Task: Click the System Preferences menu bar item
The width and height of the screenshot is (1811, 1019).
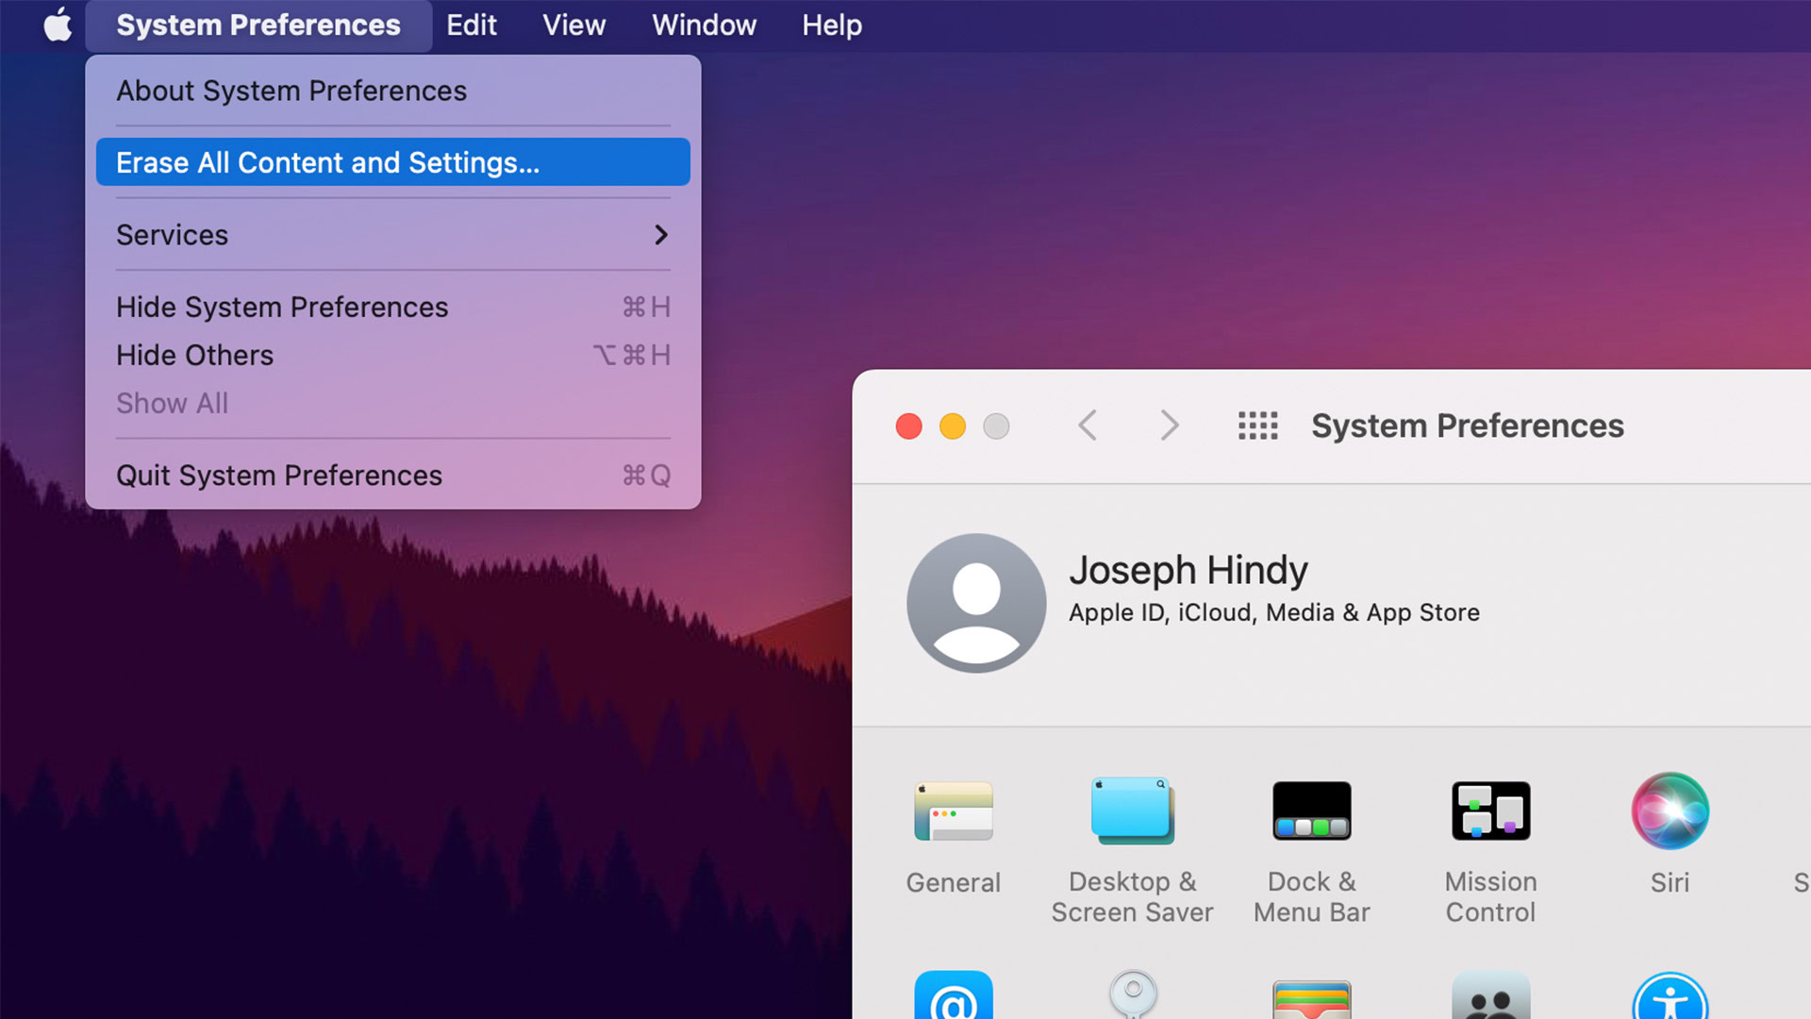Action: click(258, 25)
